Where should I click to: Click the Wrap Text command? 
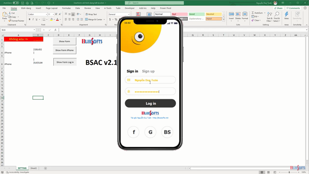[91, 15]
